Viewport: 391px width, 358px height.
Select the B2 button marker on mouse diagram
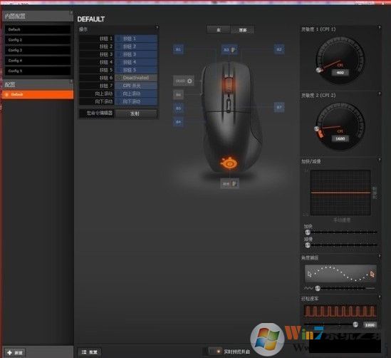[279, 49]
